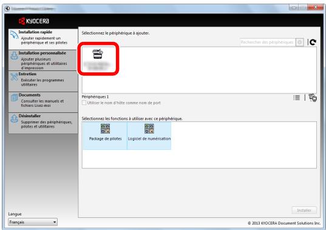The width and height of the screenshot is (326, 230).
Task: Minimize the installer window
Action: pyautogui.click(x=294, y=8)
